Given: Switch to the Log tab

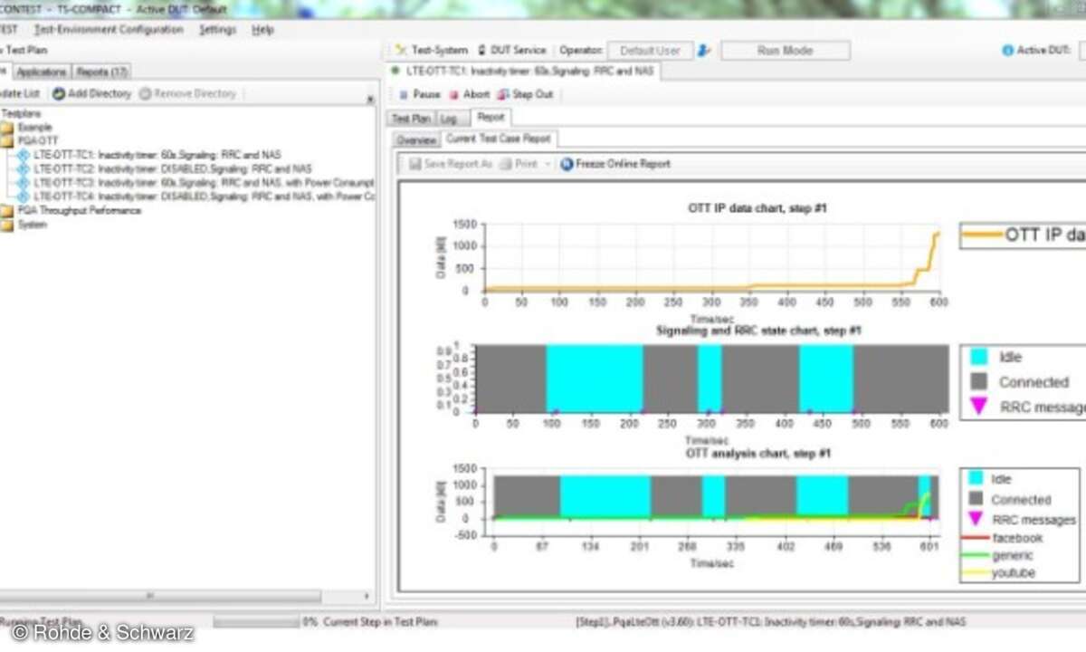Looking at the screenshot, I should 449,119.
